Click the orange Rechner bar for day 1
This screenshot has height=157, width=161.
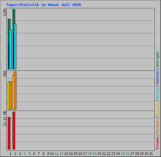point(10,95)
